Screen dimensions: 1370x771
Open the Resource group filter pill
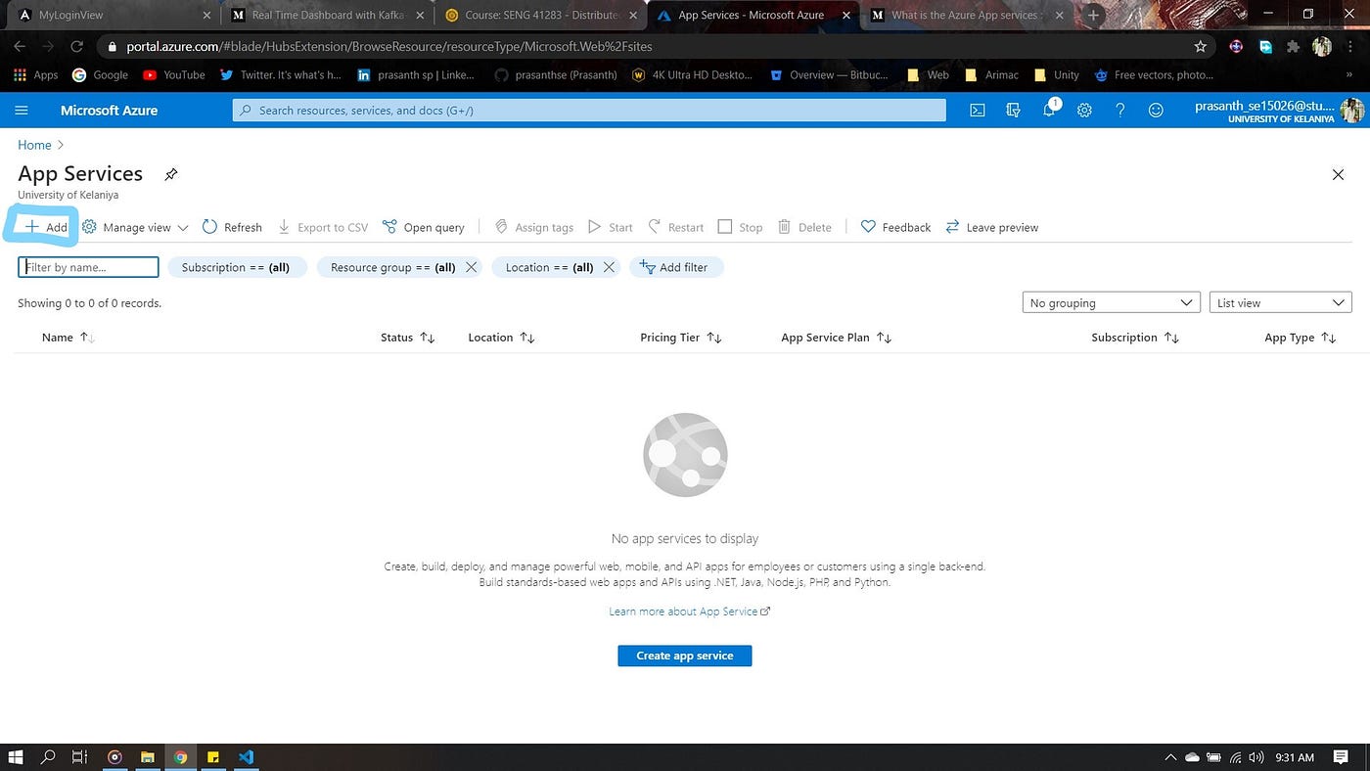click(392, 267)
